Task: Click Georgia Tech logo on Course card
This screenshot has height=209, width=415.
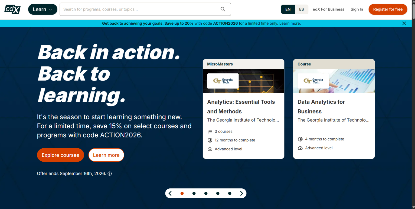Action: pyautogui.click(x=313, y=81)
